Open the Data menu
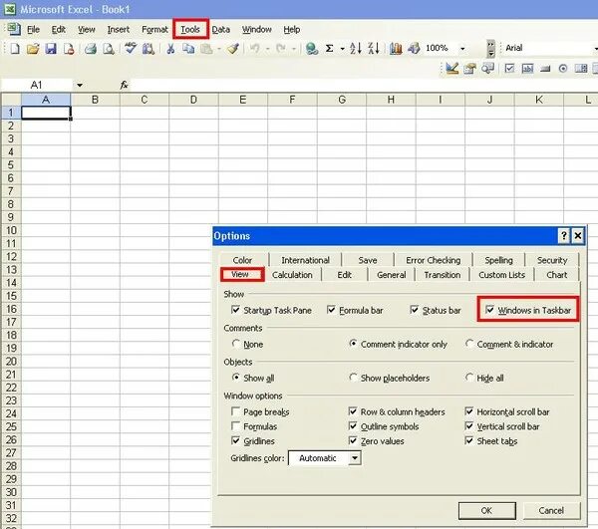 point(221,29)
